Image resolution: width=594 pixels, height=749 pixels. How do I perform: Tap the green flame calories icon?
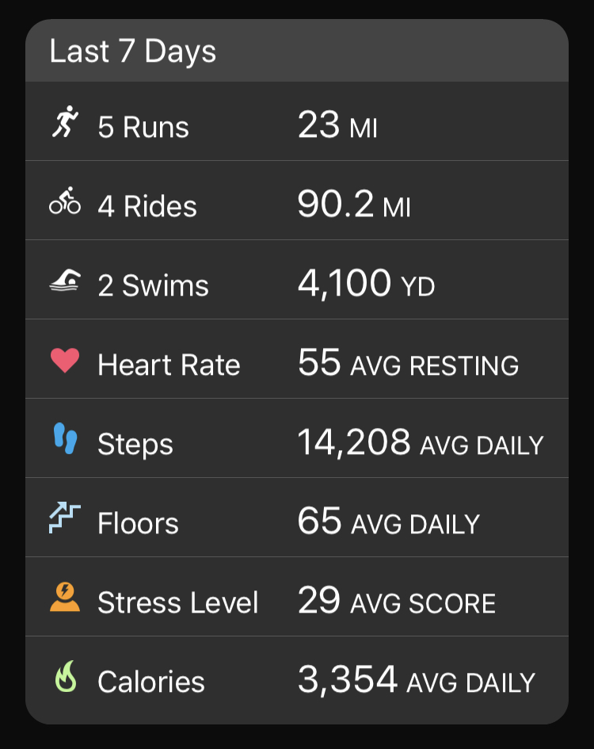pos(65,678)
